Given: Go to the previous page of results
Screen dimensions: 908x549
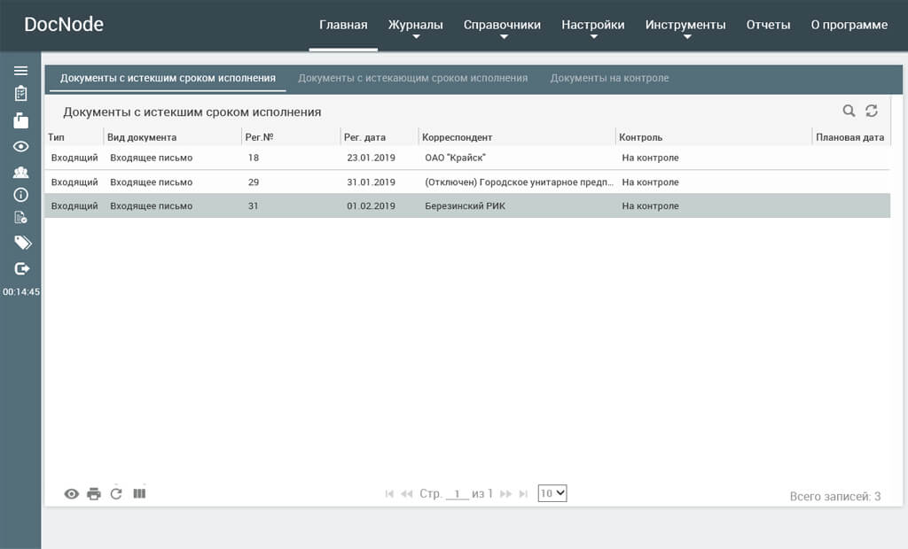Looking at the screenshot, I should 406,493.
